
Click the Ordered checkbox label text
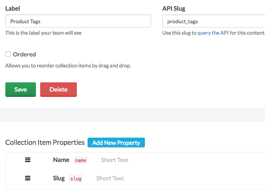[x=24, y=54]
